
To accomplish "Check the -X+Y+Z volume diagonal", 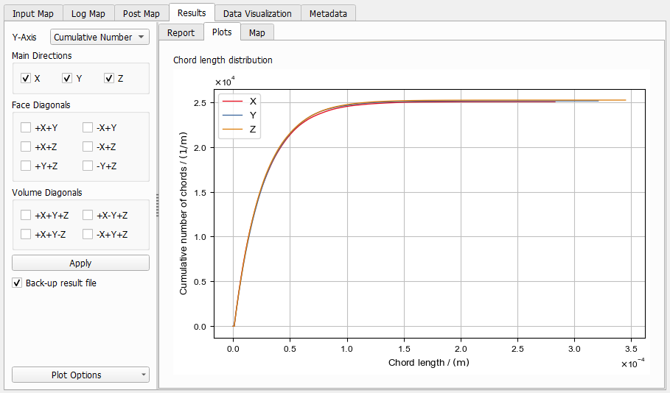I will point(88,234).
